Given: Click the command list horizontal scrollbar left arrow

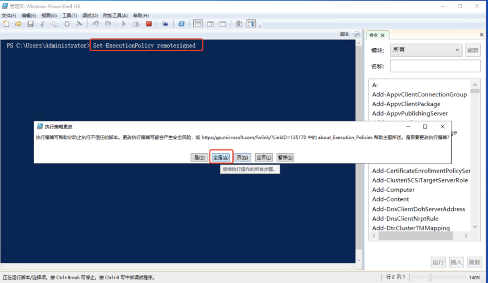Looking at the screenshot, I should coord(374,235).
